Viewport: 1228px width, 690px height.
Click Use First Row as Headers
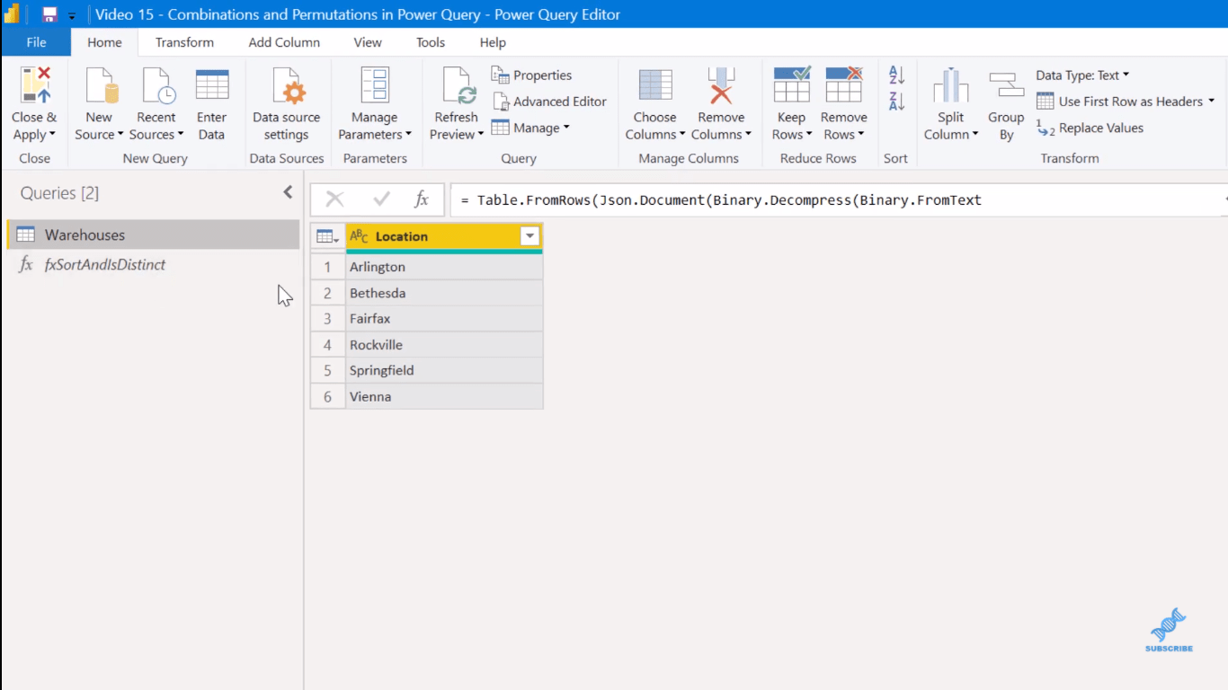tap(1120, 102)
